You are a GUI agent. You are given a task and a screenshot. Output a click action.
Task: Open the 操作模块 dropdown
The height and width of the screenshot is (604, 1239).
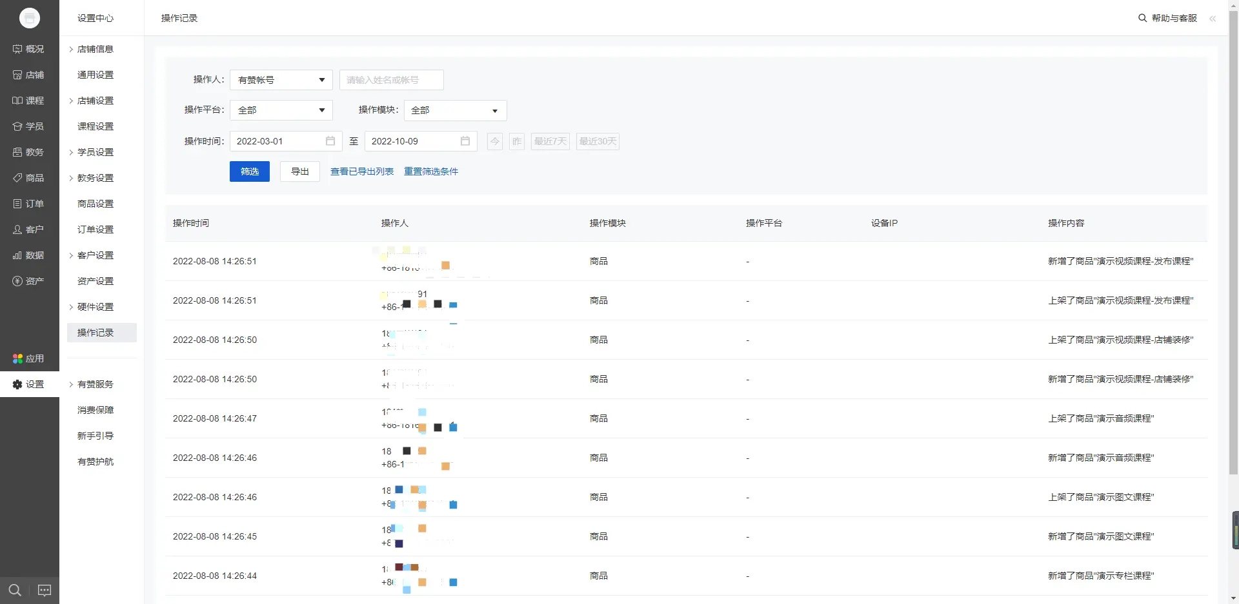click(x=456, y=110)
